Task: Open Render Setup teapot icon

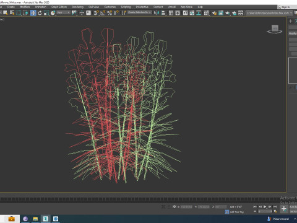Action: (214, 13)
